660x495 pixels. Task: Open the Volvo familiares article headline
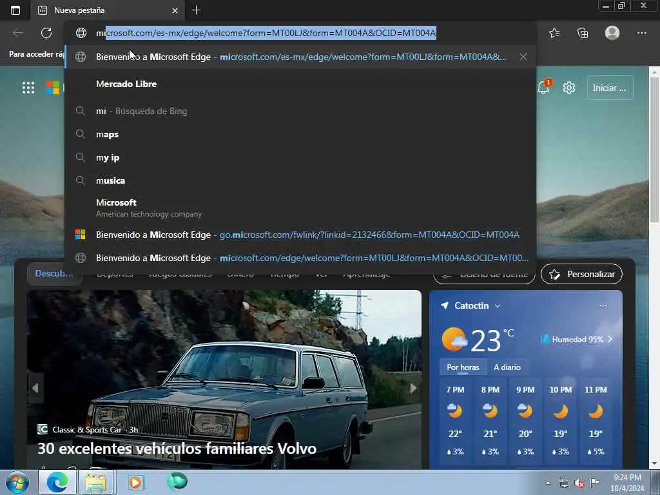point(177,449)
